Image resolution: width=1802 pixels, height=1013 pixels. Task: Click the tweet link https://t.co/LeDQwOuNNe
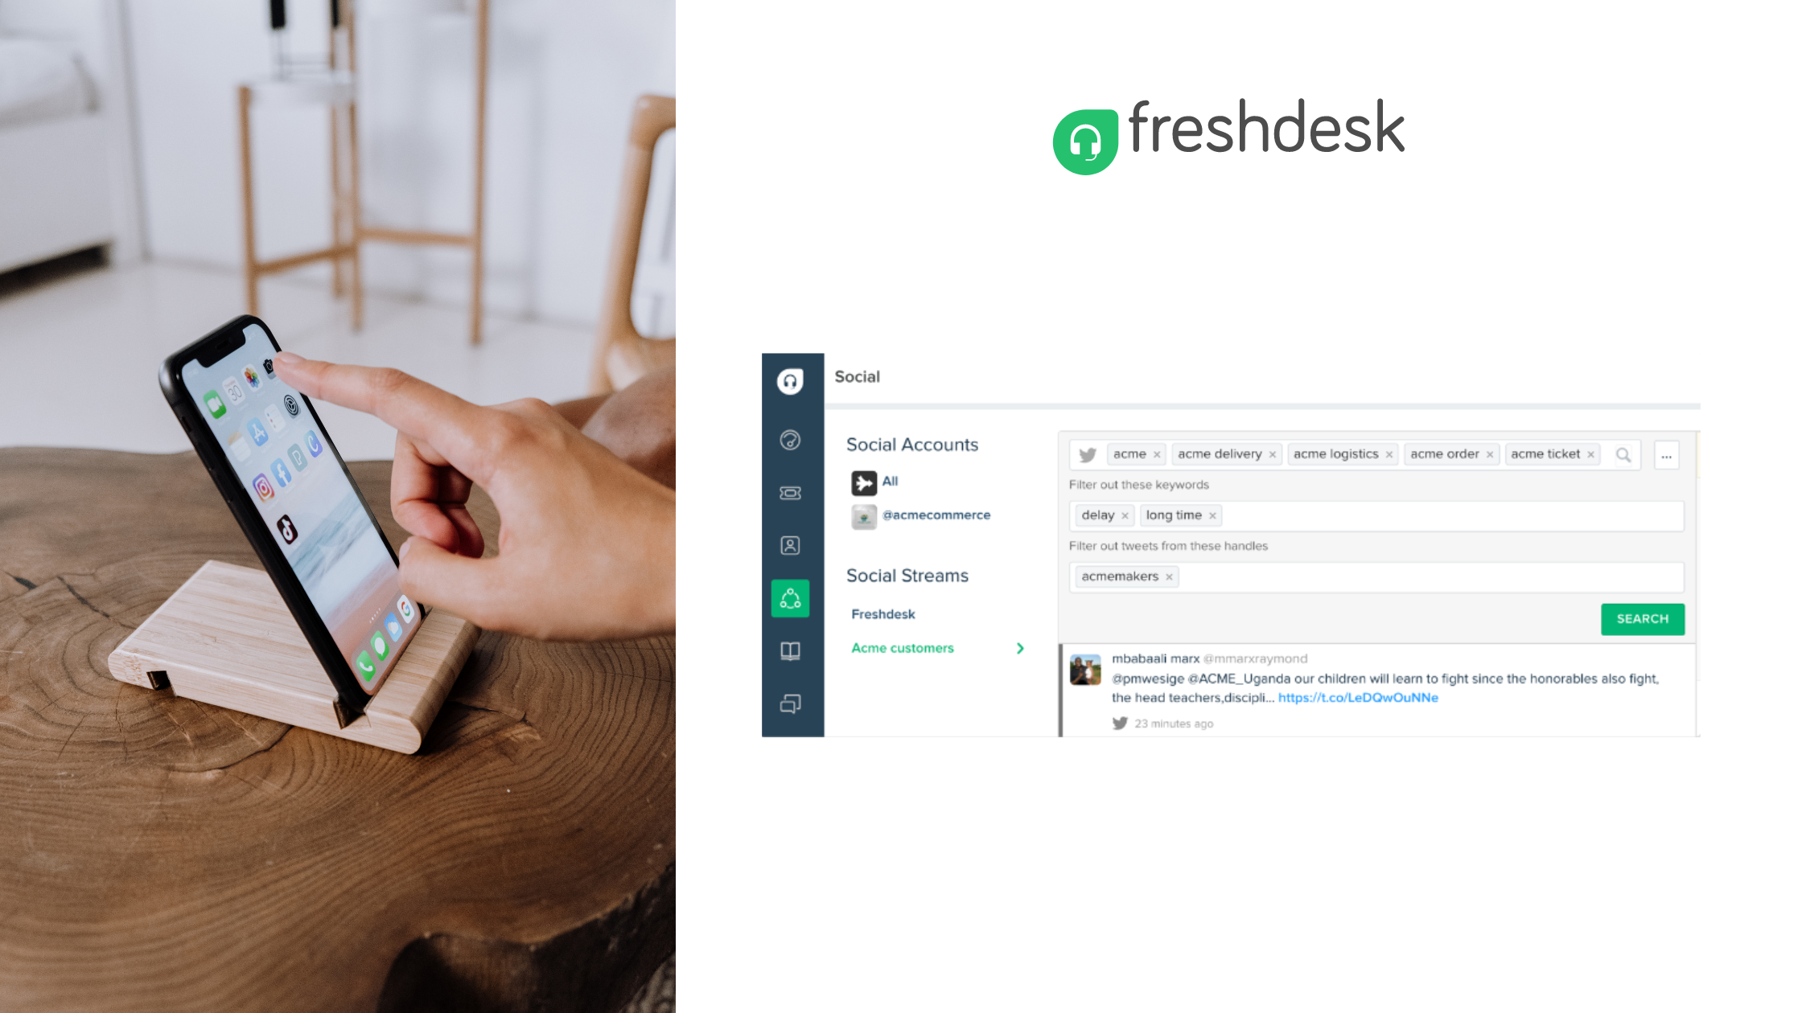(1359, 696)
